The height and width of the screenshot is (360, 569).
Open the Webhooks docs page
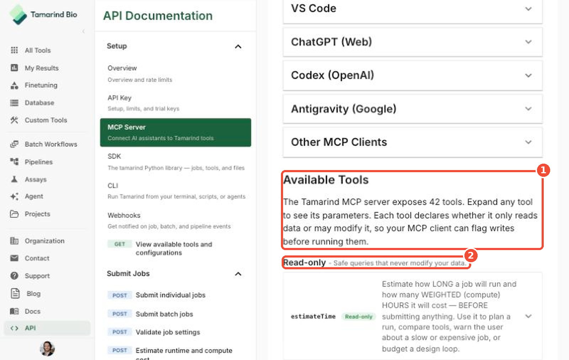tap(176, 221)
